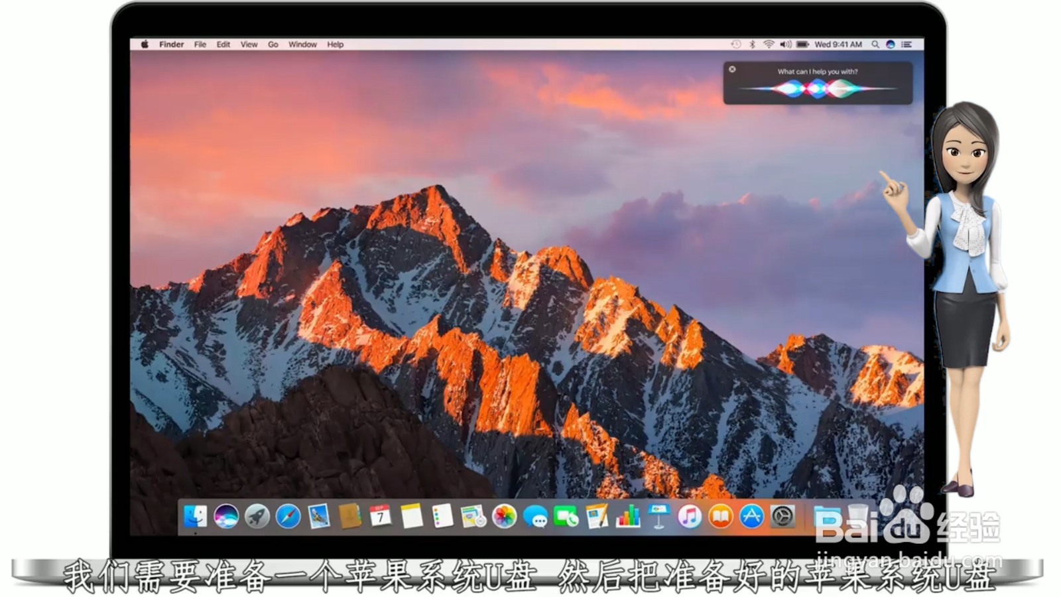Click the Wed 9:41 AM clock
Viewport: 1061px width, 597px height.
point(838,44)
